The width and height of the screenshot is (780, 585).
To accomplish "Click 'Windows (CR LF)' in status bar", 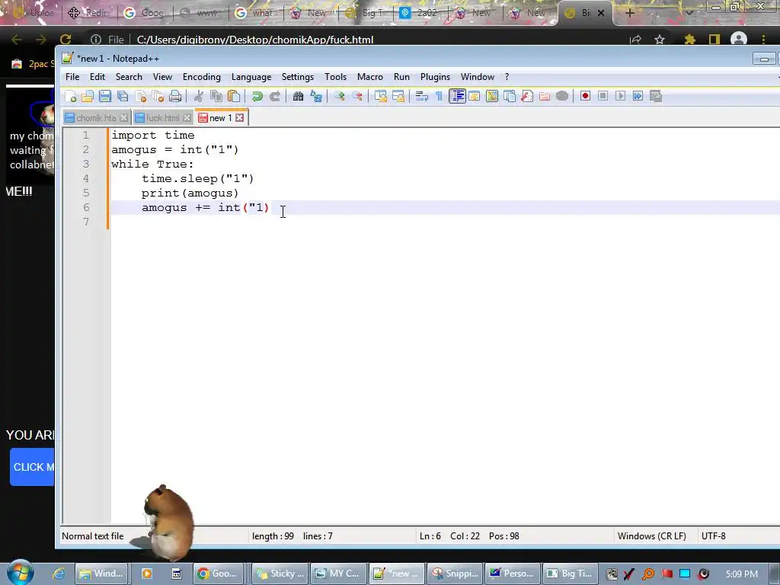I will coord(652,536).
